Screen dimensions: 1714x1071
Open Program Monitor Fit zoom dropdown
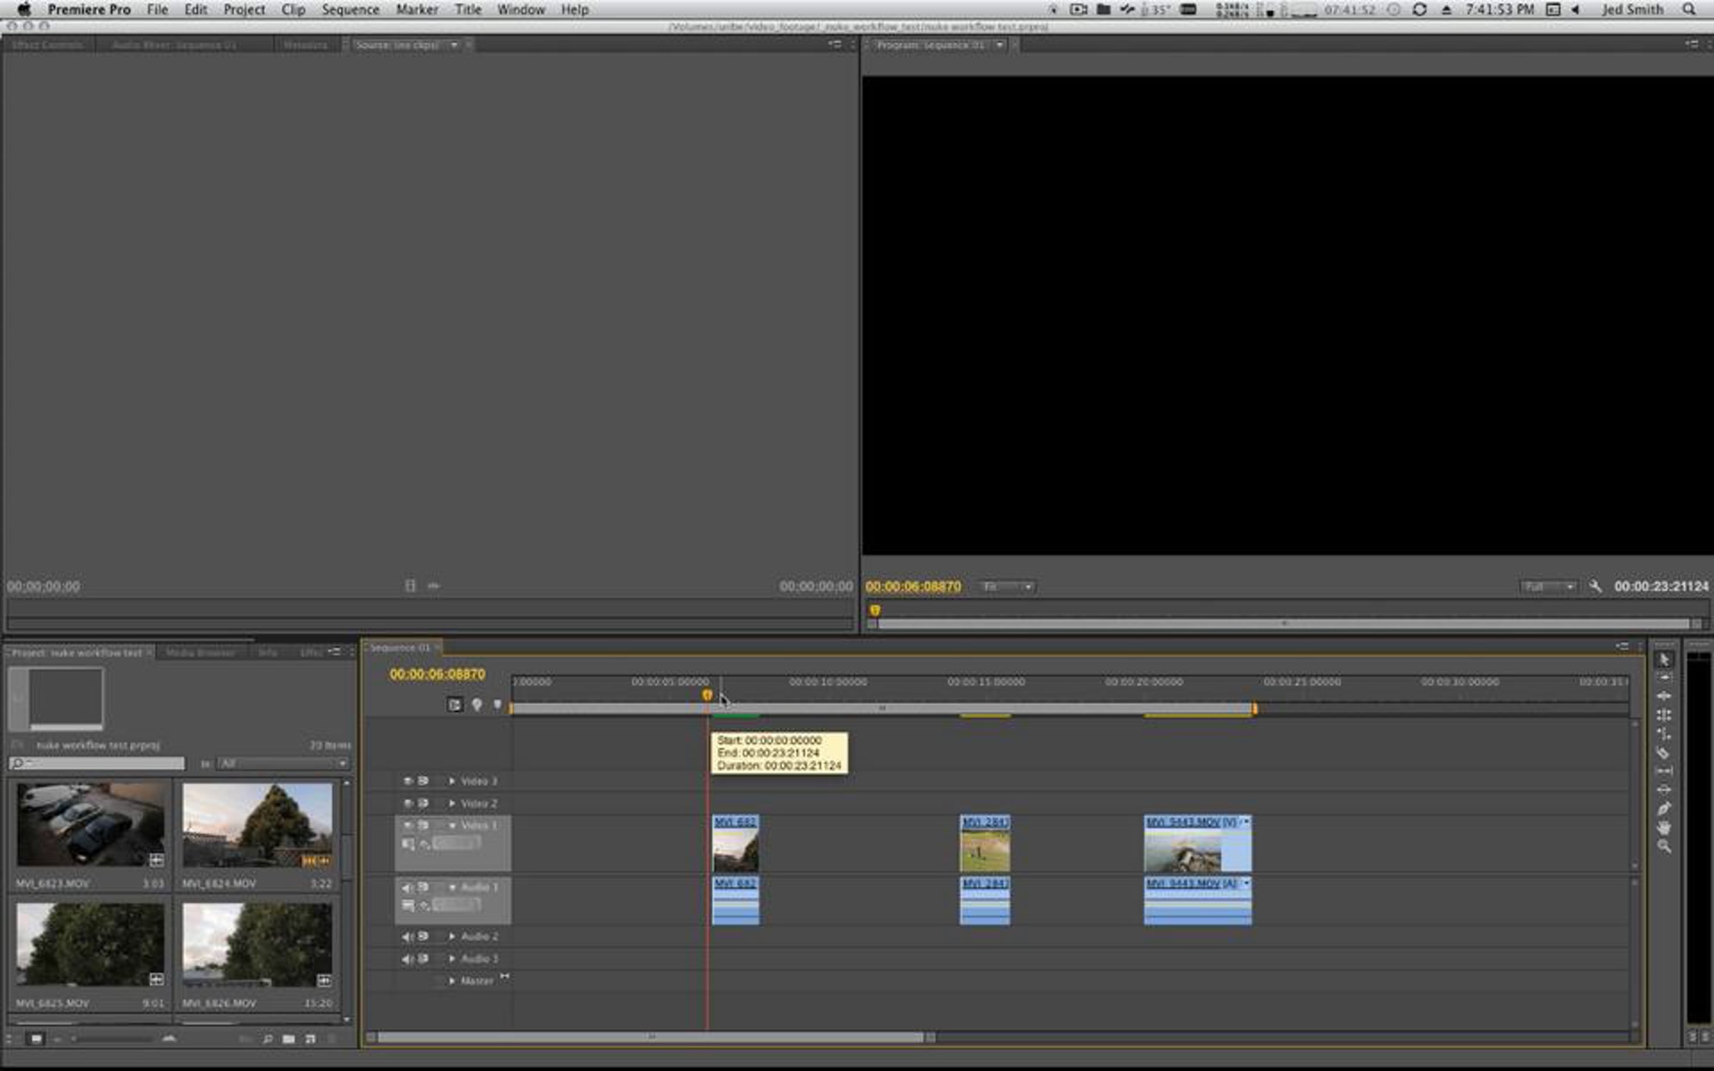1007,587
